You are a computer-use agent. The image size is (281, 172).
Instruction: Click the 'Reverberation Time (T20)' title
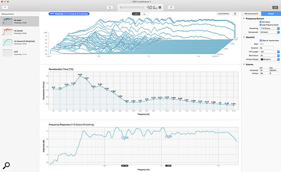(61, 69)
